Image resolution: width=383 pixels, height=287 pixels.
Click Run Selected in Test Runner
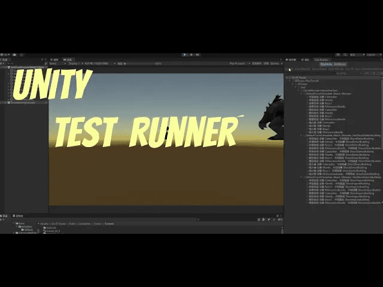[x=302, y=69]
